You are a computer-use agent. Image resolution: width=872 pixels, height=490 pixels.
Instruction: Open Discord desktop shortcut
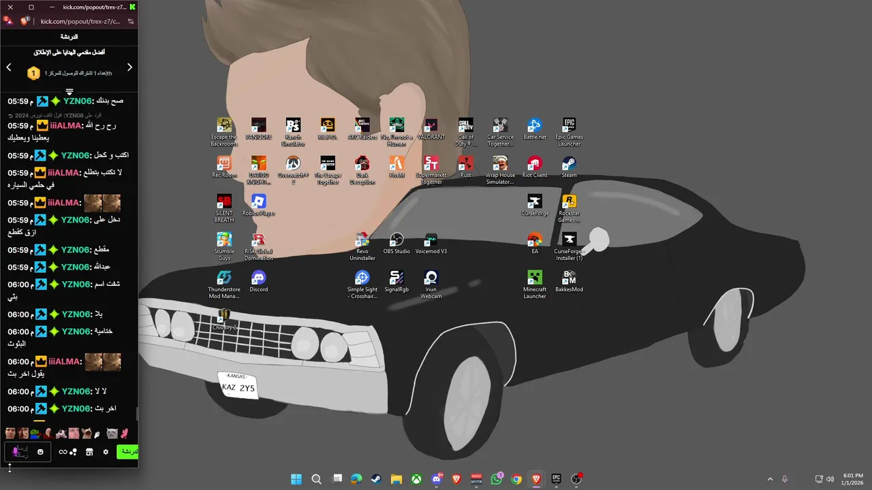pos(259,281)
